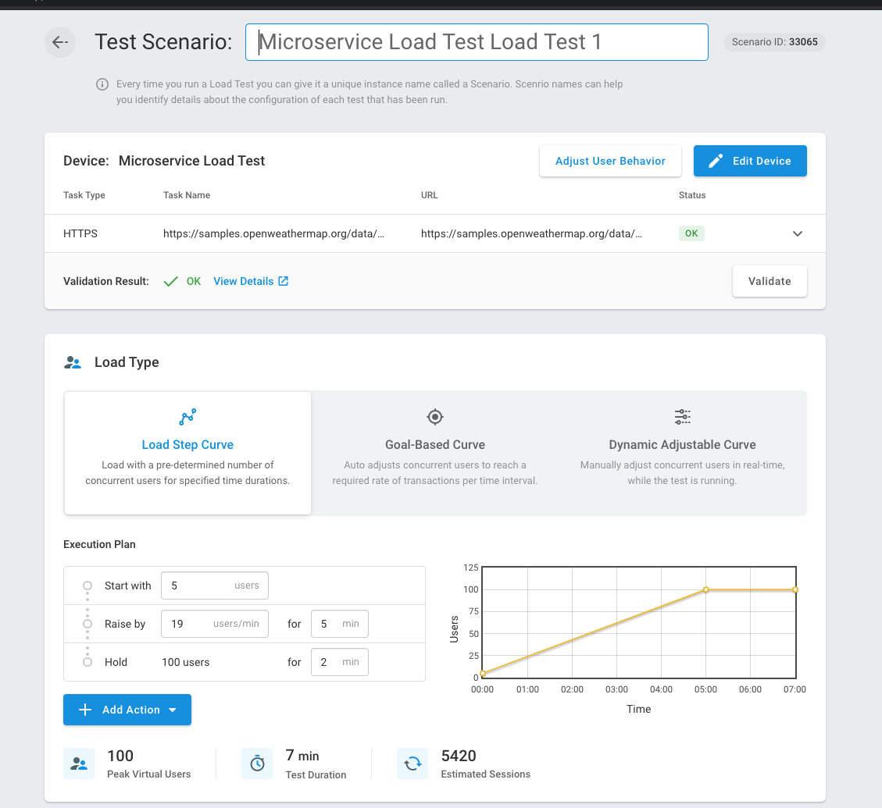Click the Test Scenario name field
The height and width of the screenshot is (808, 882).
[477, 42]
